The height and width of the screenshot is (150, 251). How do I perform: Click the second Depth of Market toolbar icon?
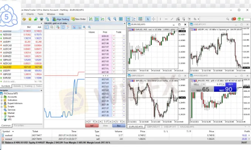click(52, 27)
